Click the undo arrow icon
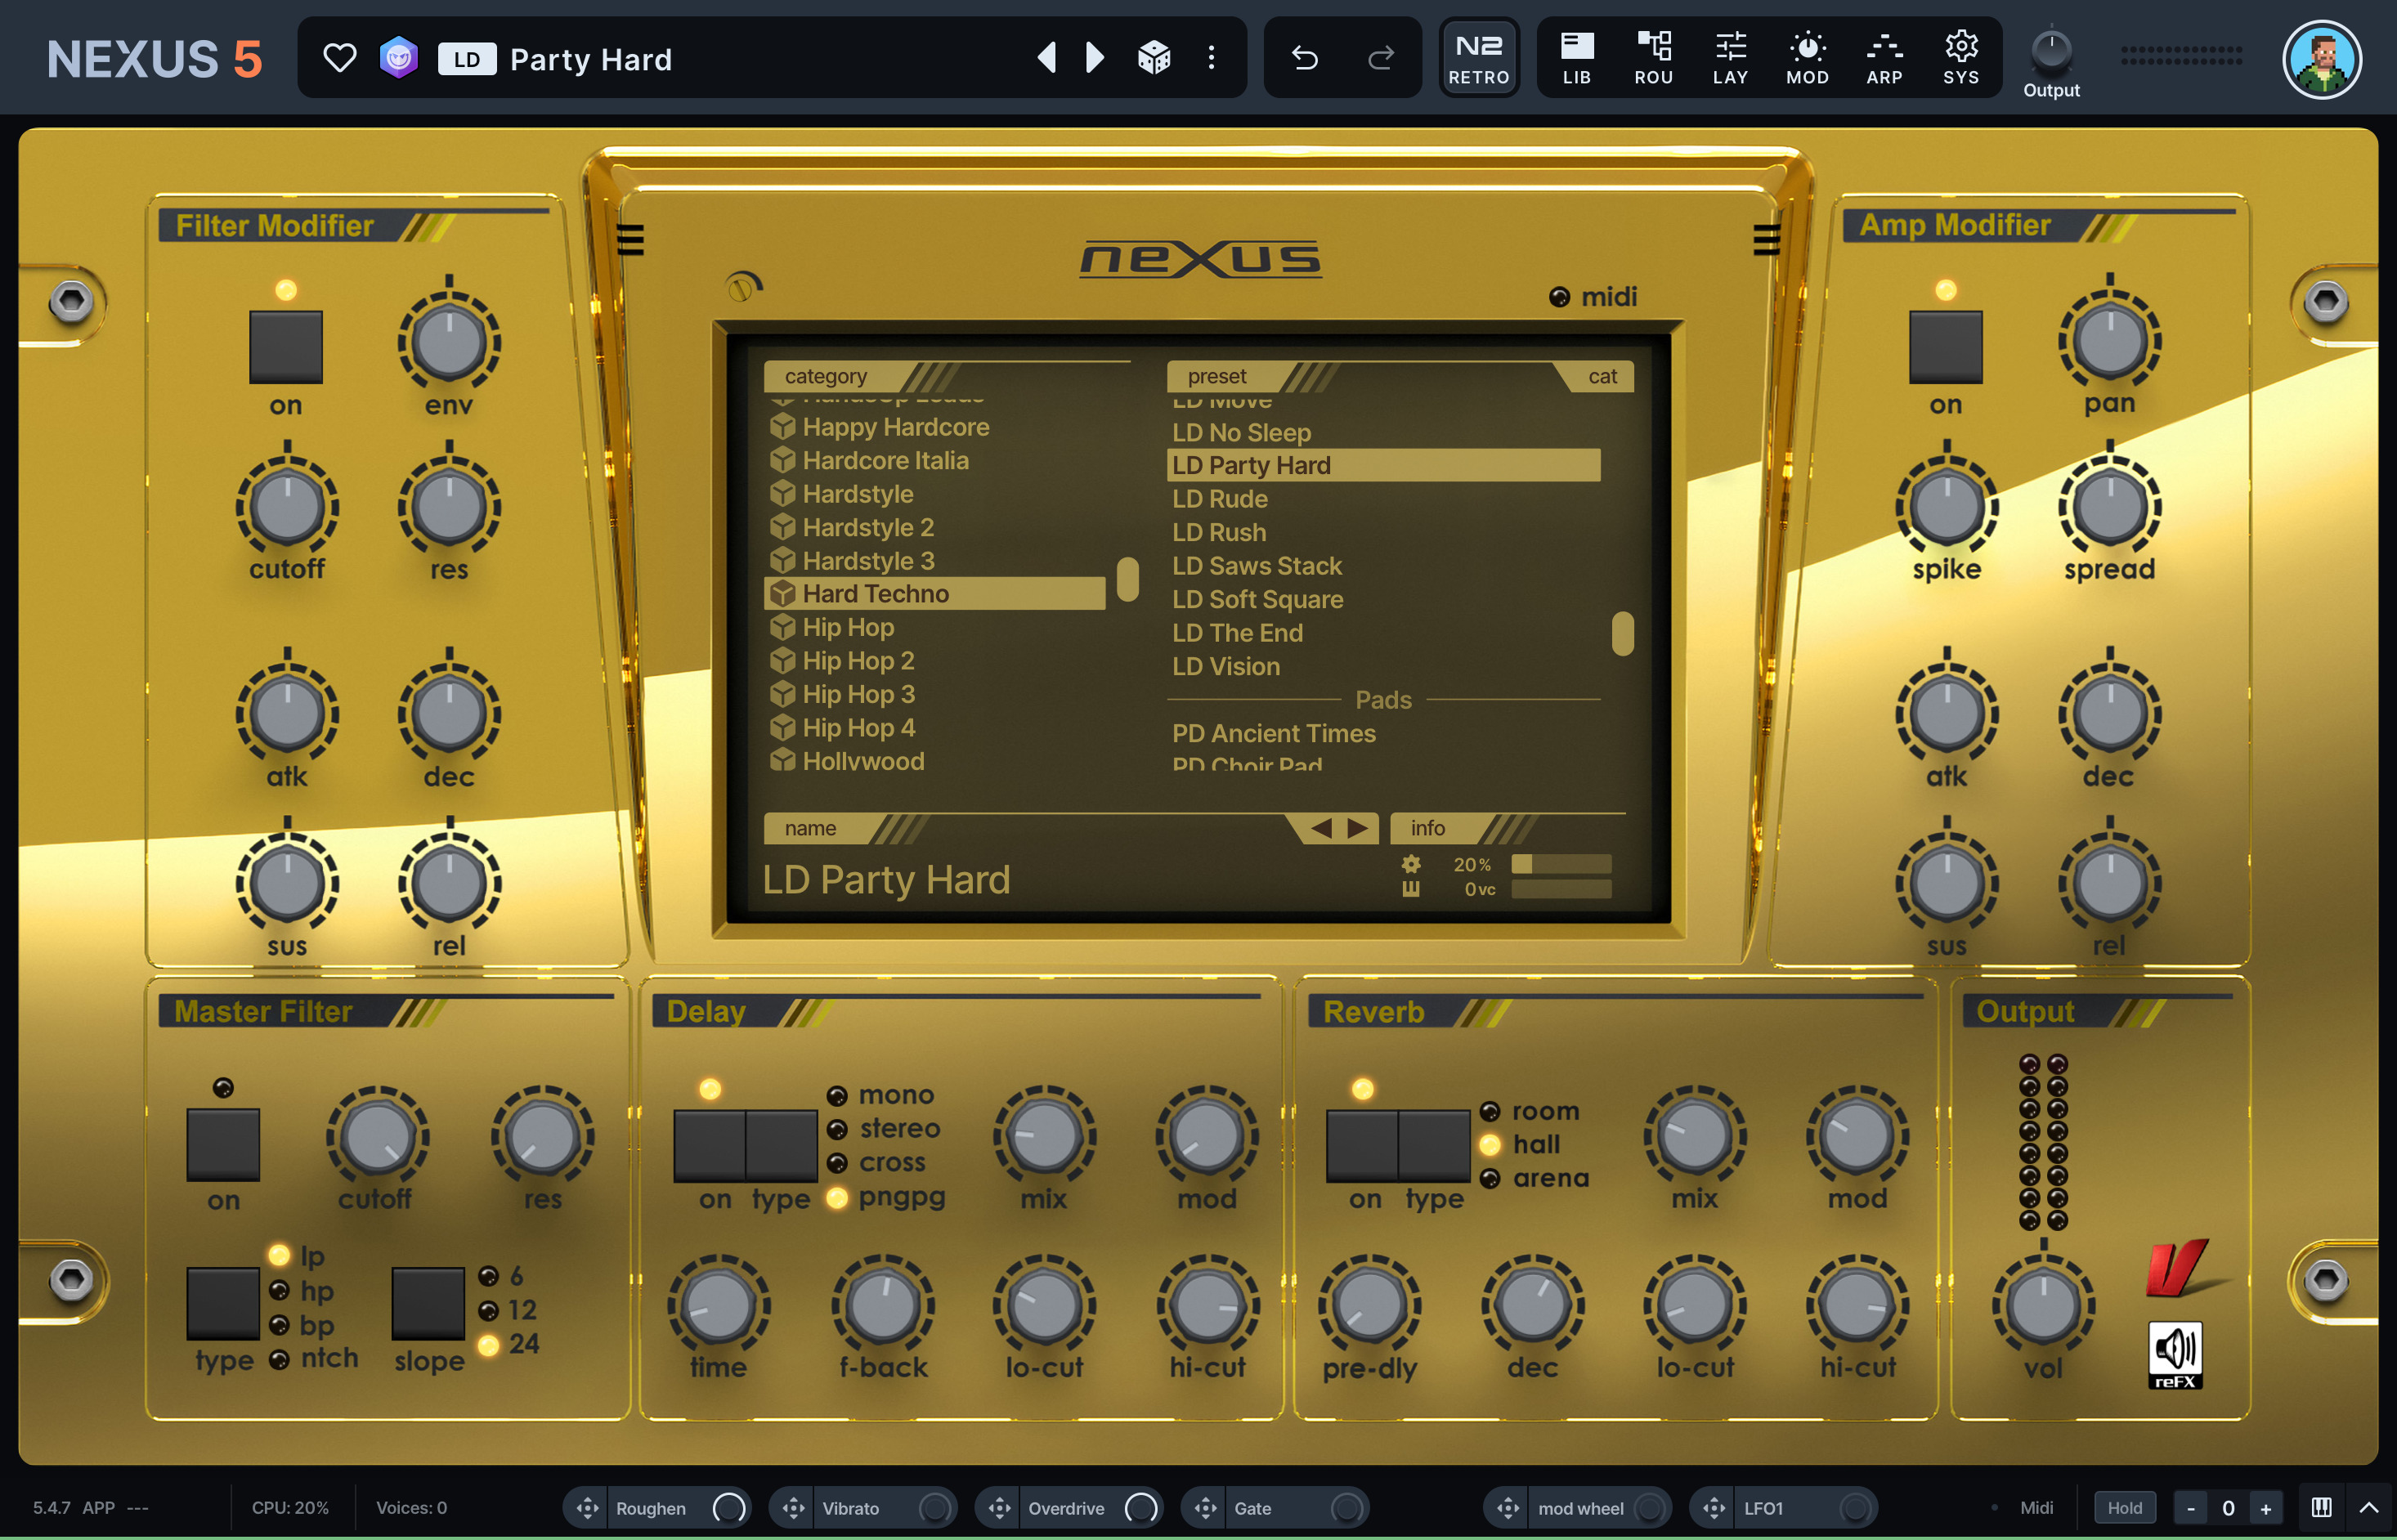Screen dimensions: 2397x1540 click(1304, 58)
